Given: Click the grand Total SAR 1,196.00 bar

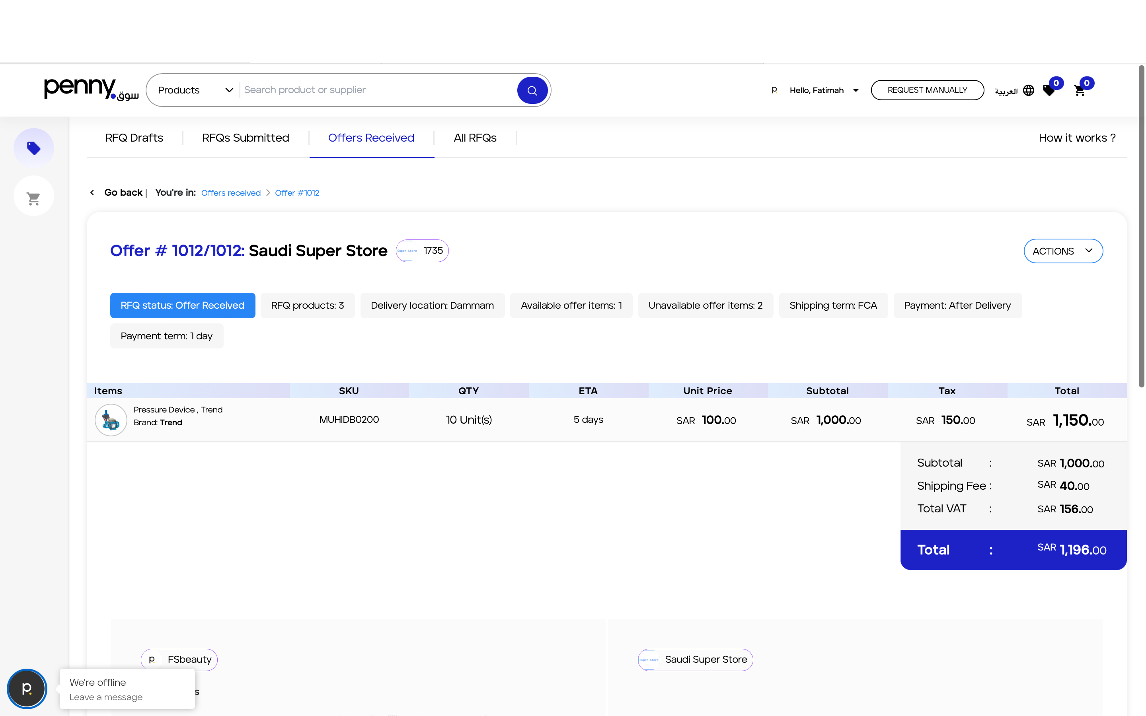Looking at the screenshot, I should click(x=1013, y=550).
